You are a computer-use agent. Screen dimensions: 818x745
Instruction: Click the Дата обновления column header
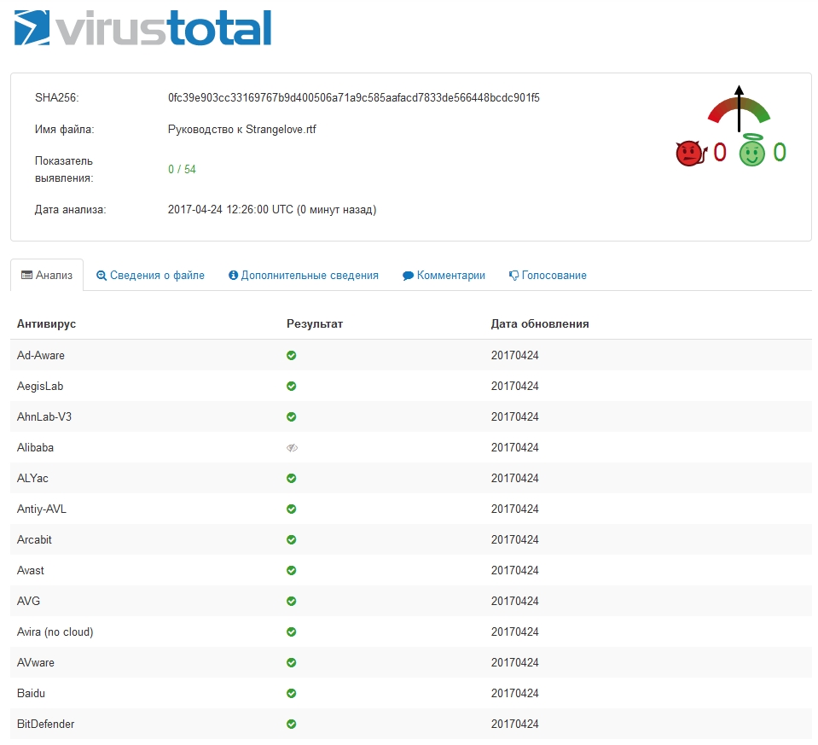click(540, 323)
